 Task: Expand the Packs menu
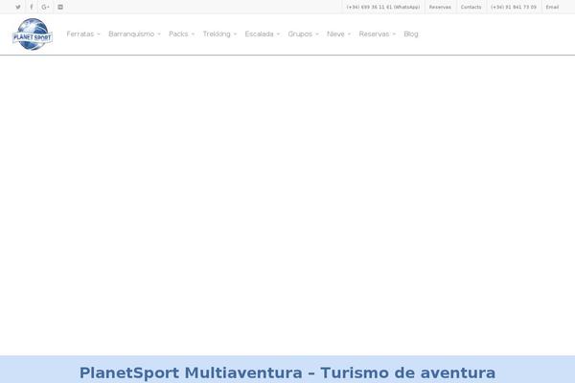(181, 34)
